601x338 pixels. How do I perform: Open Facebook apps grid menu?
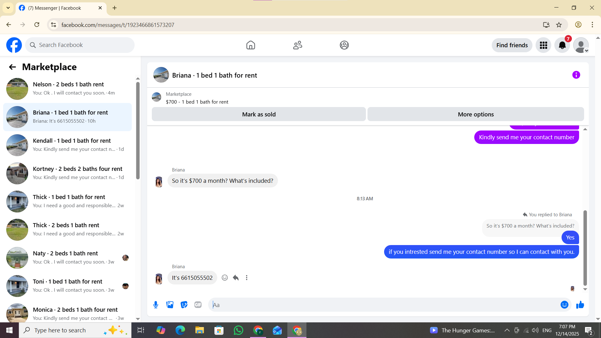pos(543,45)
